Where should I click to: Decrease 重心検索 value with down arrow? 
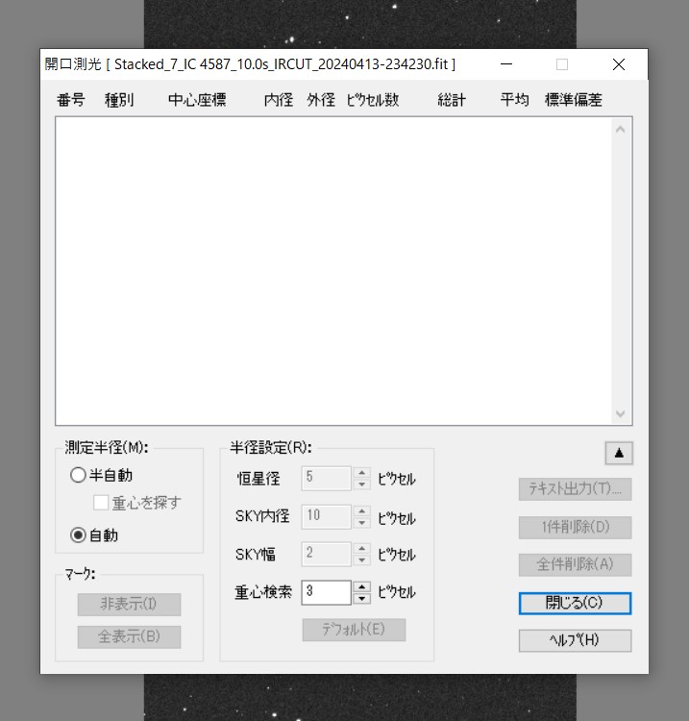tap(361, 598)
